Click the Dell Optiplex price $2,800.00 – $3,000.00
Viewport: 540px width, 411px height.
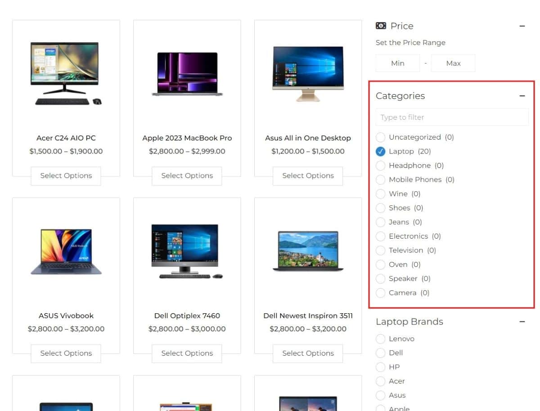tap(187, 329)
